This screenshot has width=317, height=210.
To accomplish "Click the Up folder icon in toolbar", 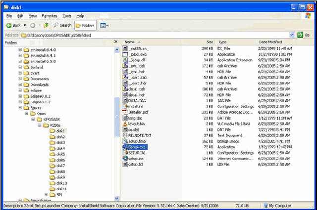I will pyautogui.click(x=46, y=25).
